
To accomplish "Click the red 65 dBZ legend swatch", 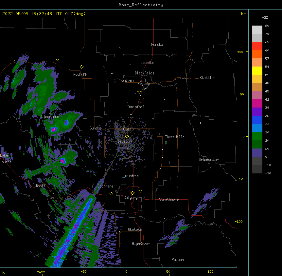I will pyautogui.click(x=257, y=46).
